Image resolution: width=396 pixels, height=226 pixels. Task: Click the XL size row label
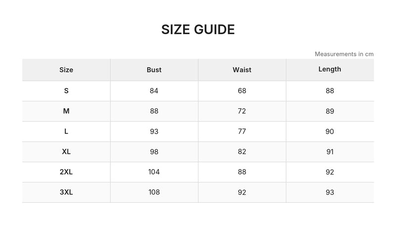pyautogui.click(x=66, y=152)
